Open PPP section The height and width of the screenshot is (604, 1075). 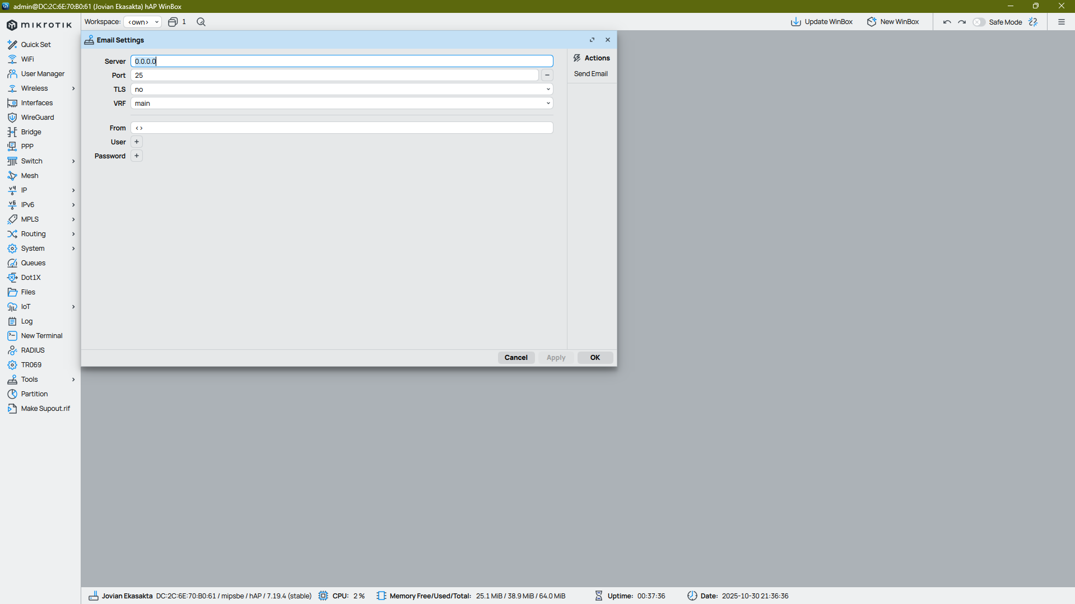27,147
